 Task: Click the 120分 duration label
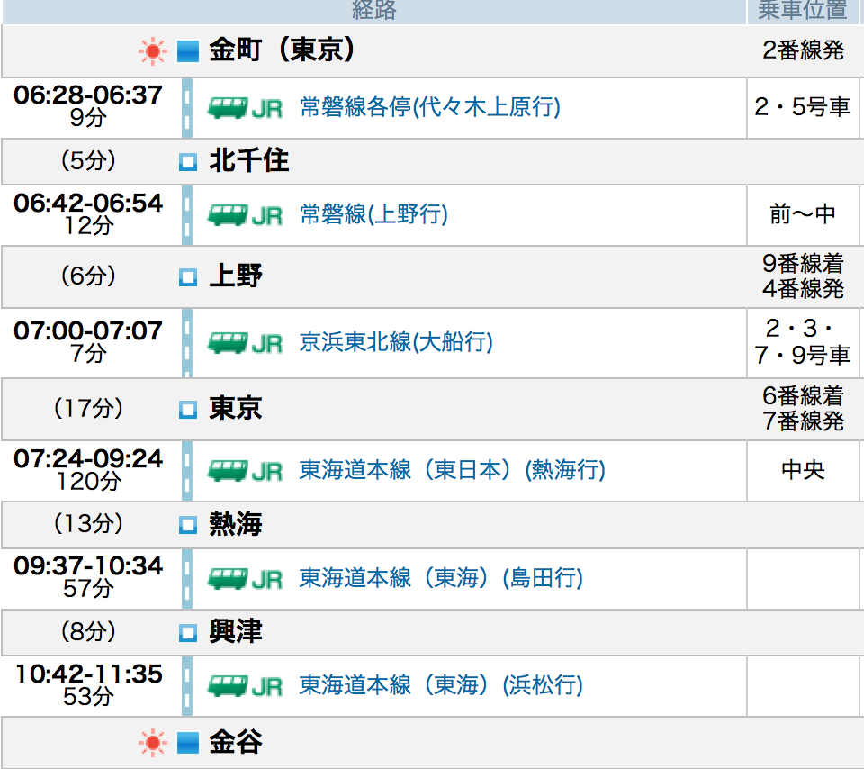coord(89,481)
